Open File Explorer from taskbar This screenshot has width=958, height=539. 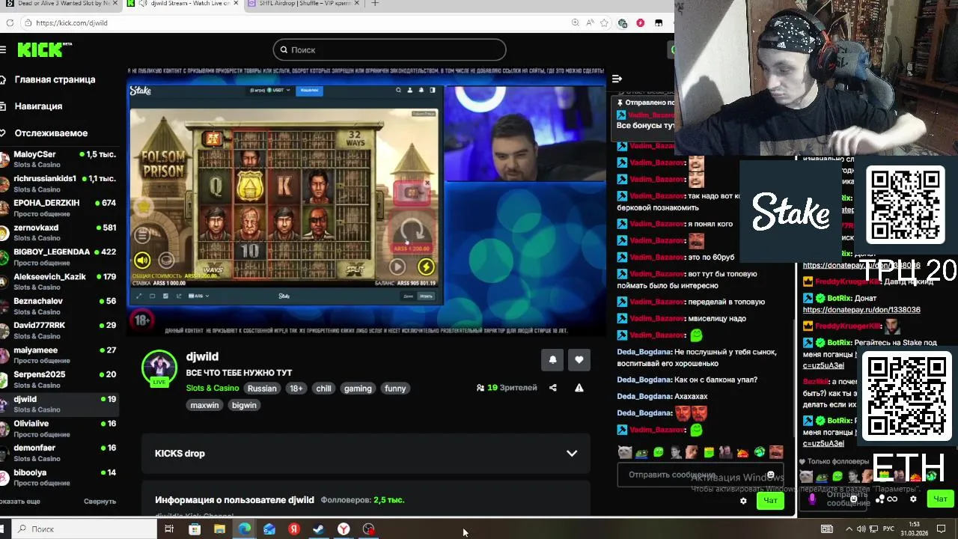(x=219, y=529)
